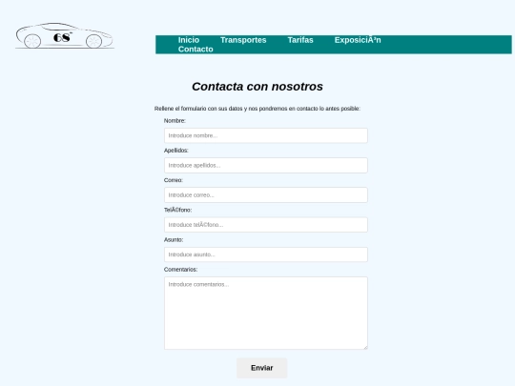
Task: Click the 'Apellidos:' label
Action: [176, 151]
